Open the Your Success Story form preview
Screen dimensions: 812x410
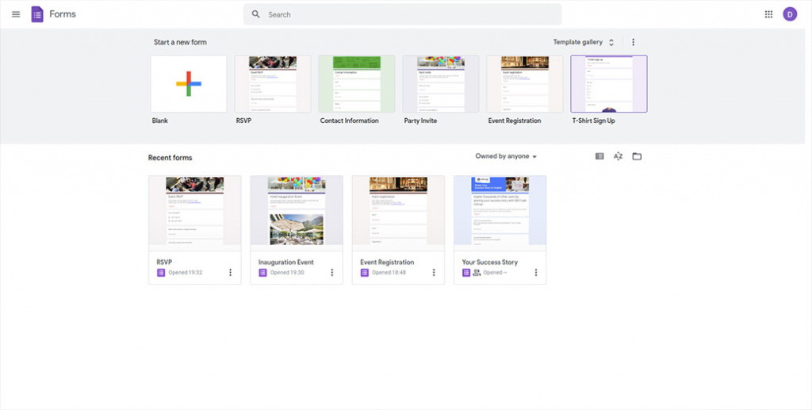coord(500,213)
